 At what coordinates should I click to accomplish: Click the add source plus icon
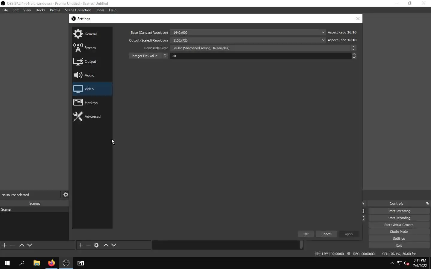pyautogui.click(x=81, y=245)
